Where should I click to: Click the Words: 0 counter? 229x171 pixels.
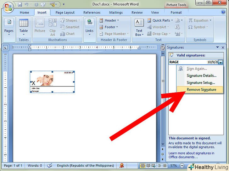[x=35, y=166]
